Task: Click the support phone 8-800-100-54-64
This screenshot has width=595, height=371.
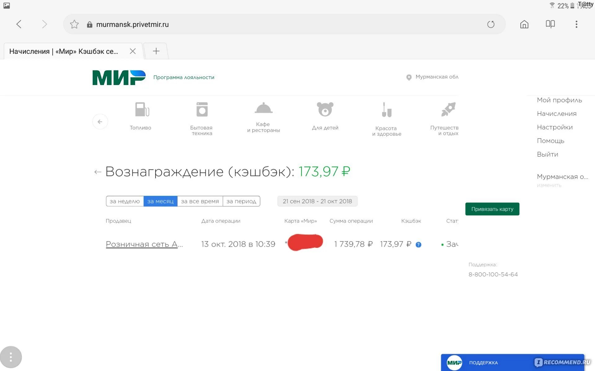Action: click(493, 274)
